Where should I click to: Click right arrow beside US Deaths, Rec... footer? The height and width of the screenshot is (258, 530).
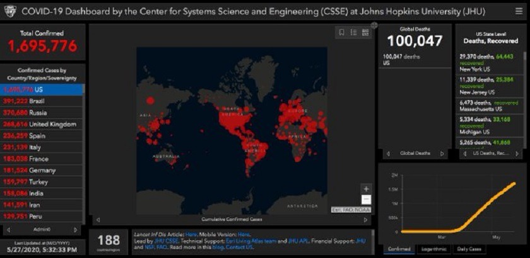(517, 154)
